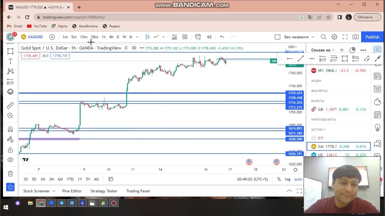
Task: Toggle visibility eye next to chart title
Action: coord(134,48)
